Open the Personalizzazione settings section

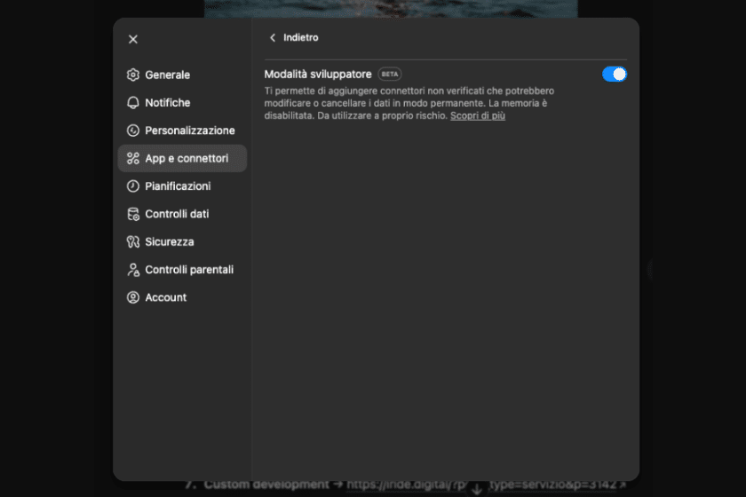(x=182, y=130)
